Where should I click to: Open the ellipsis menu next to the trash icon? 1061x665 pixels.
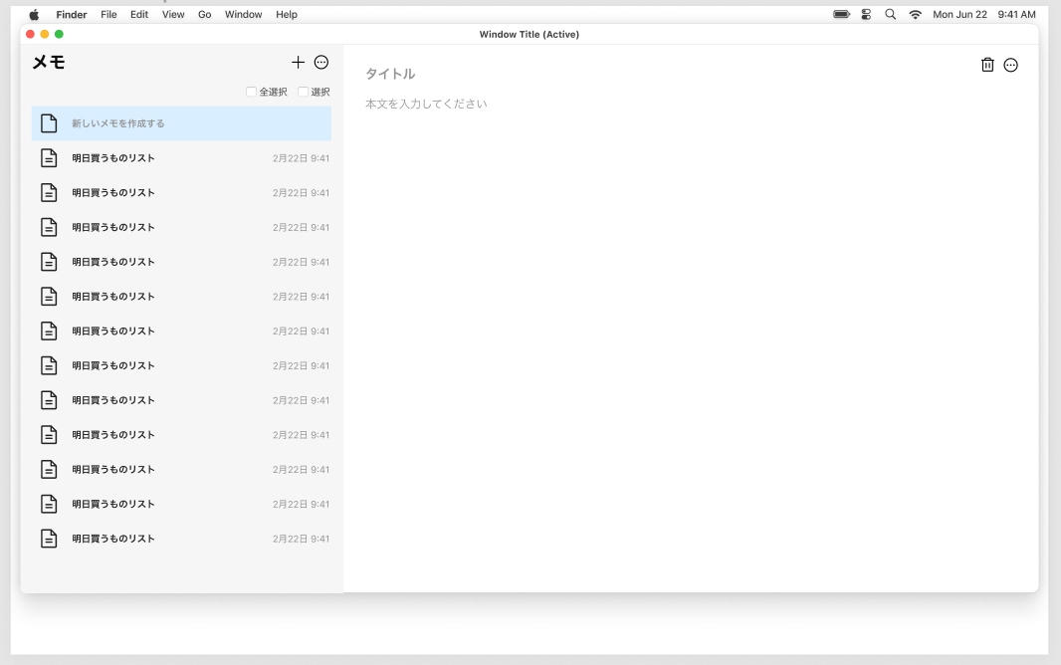pyautogui.click(x=1011, y=65)
